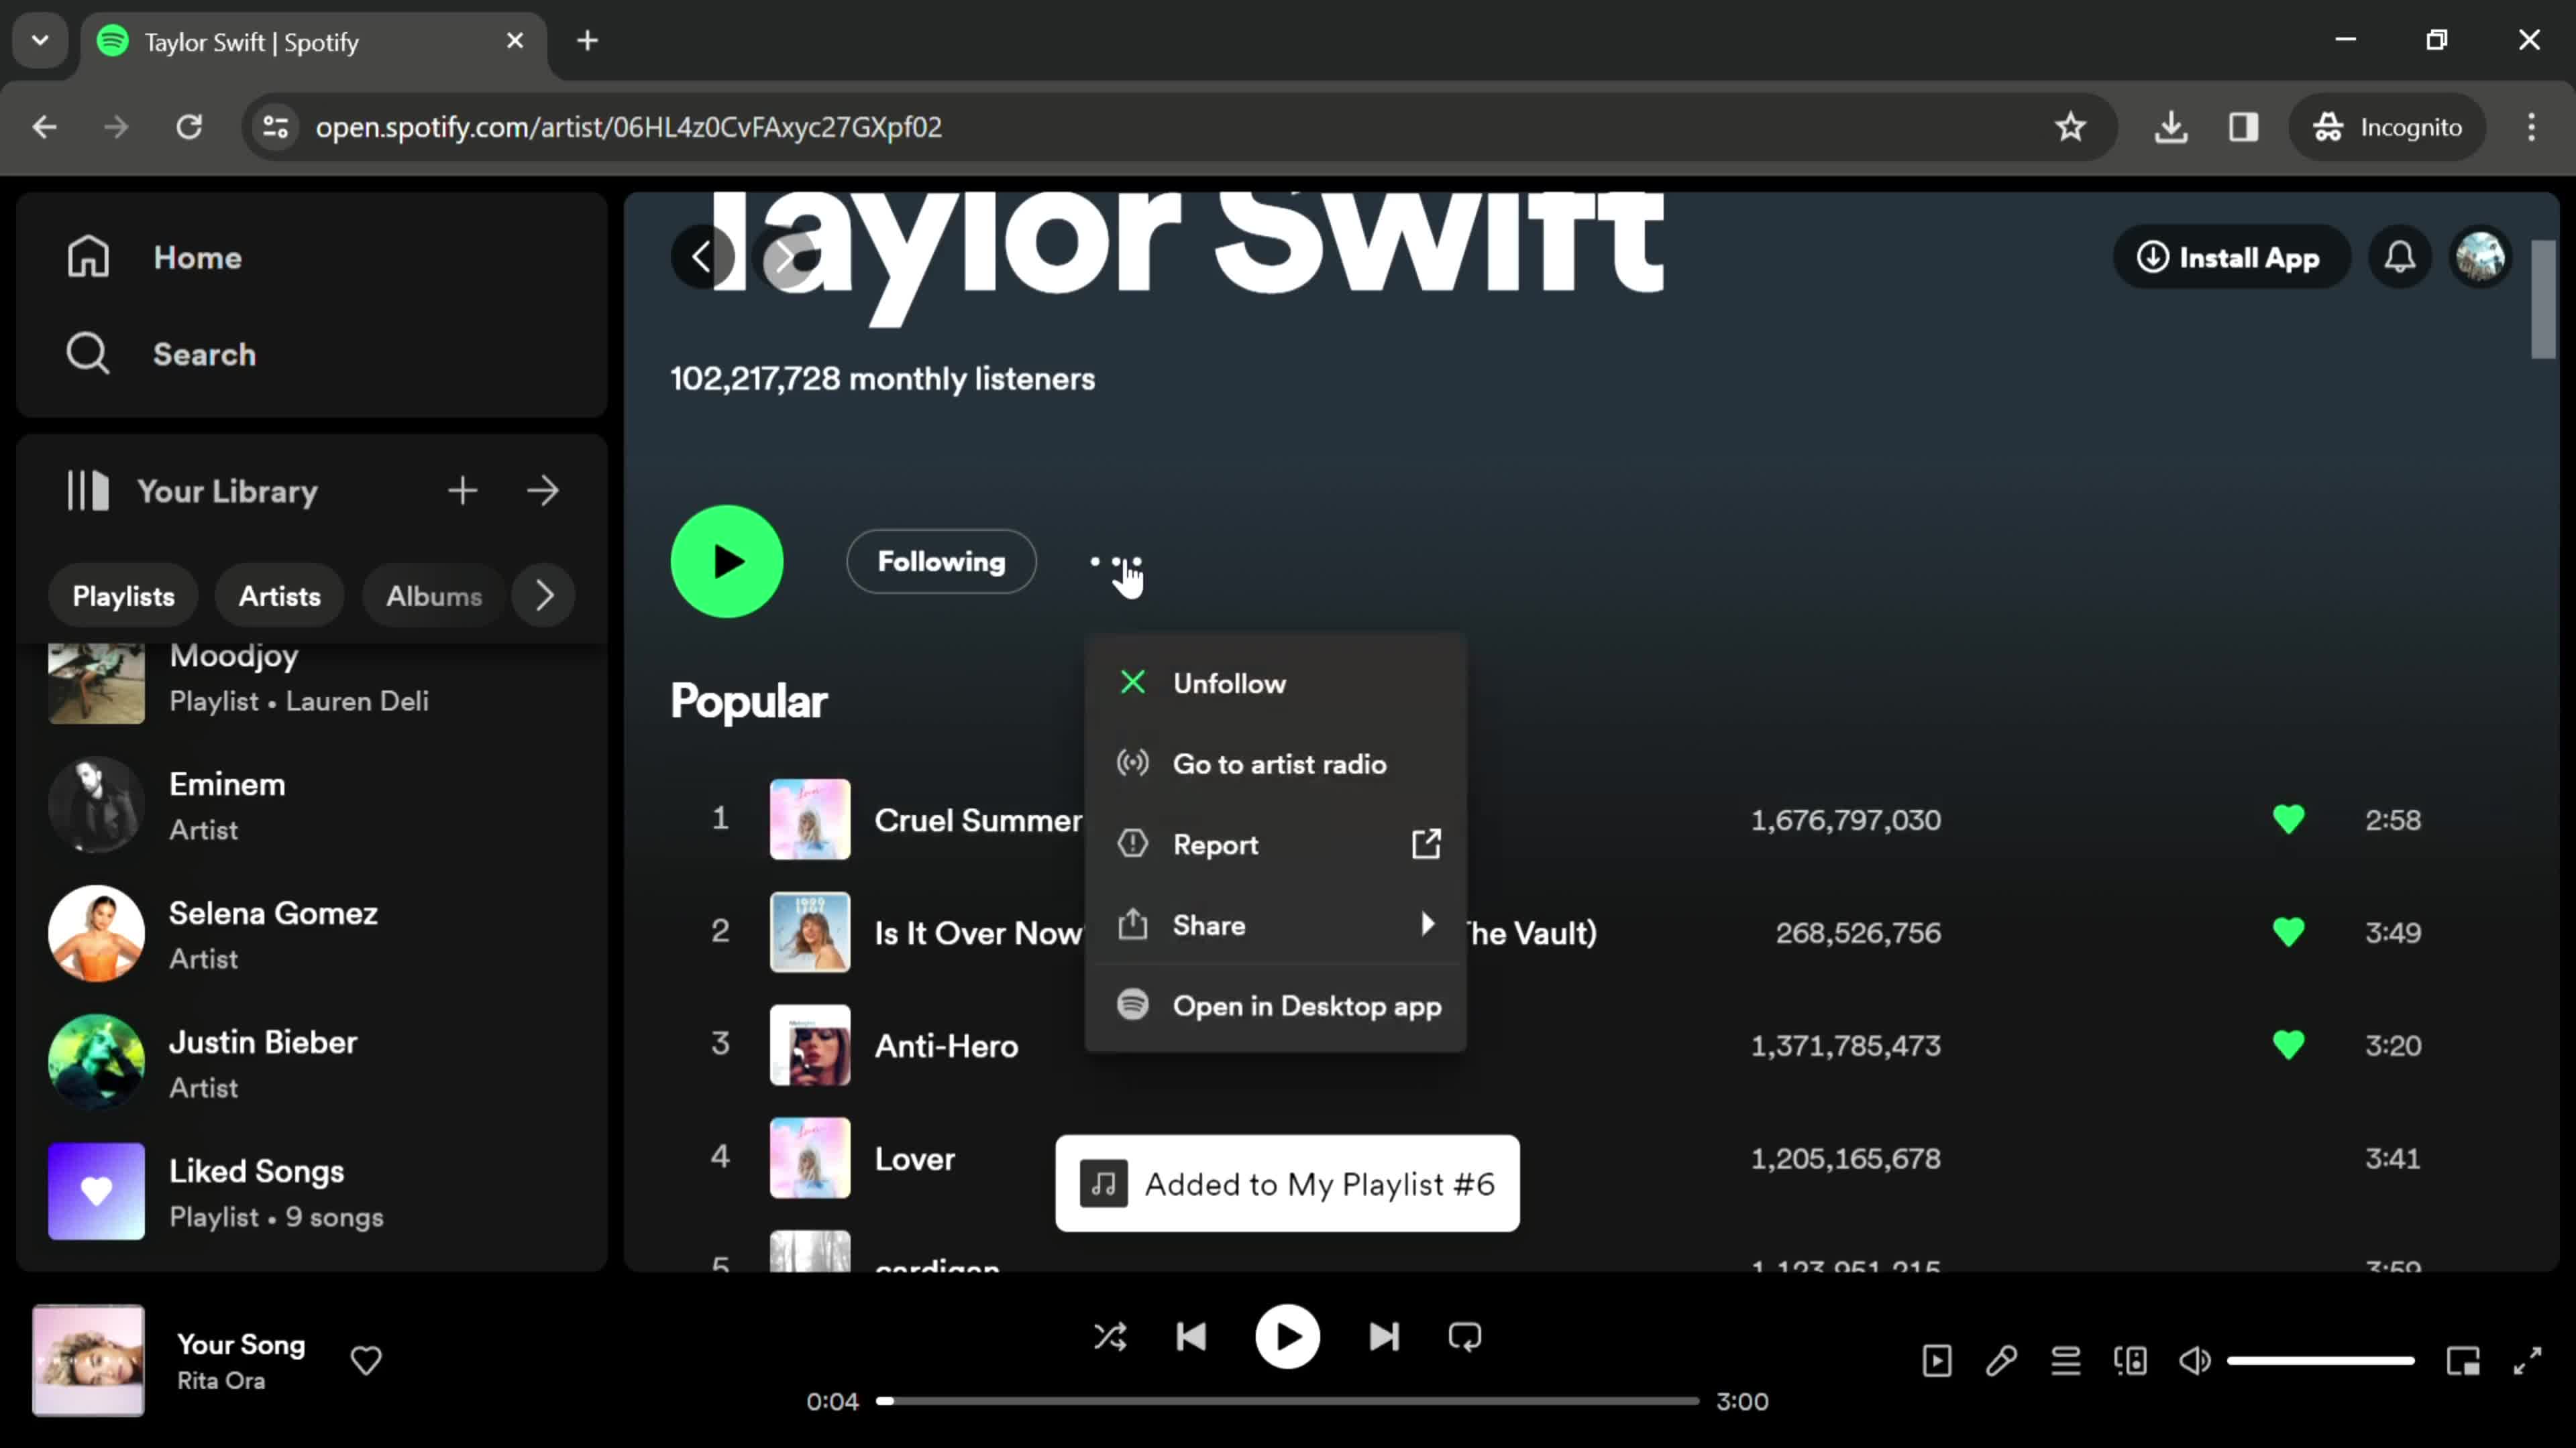Skip to next track
Image resolution: width=2576 pixels, height=1448 pixels.
(1384, 1337)
